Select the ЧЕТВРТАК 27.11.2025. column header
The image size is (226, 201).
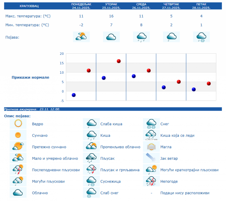171,6
